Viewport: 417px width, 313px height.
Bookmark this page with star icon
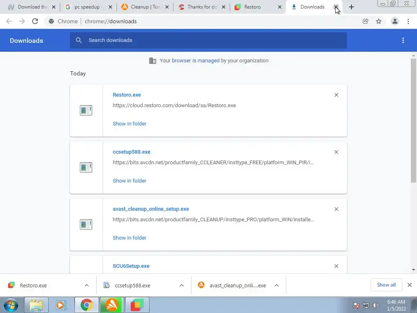pos(379,21)
